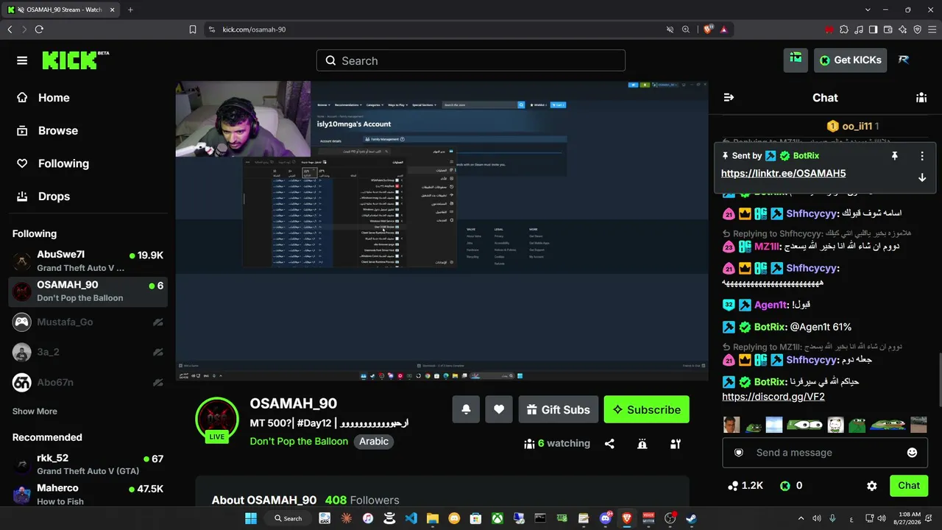
Task: Open Leo AI sparkle icon
Action: 902,29
